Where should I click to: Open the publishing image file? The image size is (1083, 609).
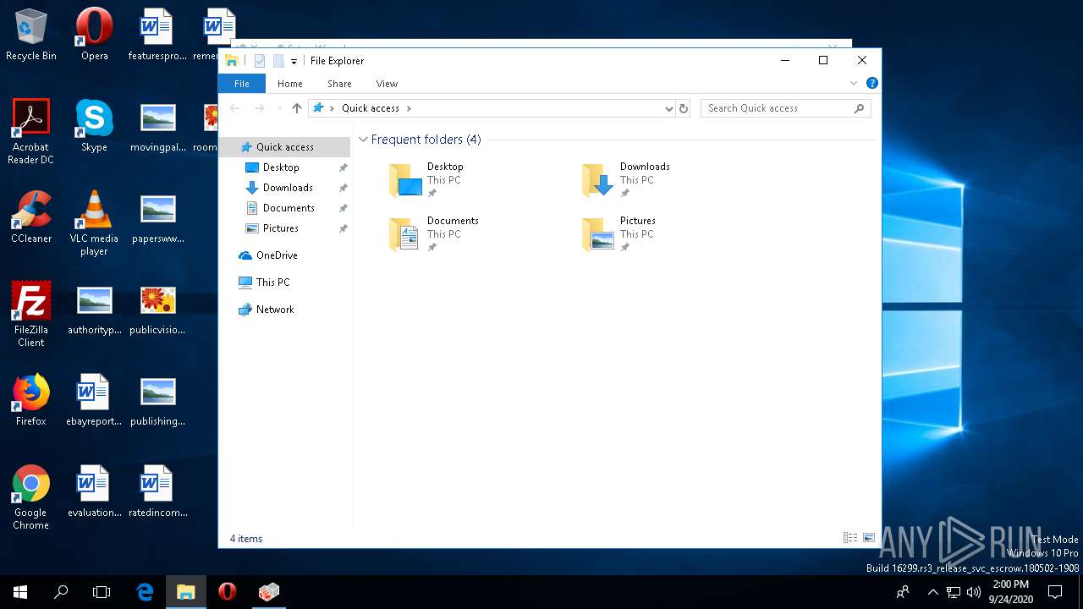click(x=157, y=401)
